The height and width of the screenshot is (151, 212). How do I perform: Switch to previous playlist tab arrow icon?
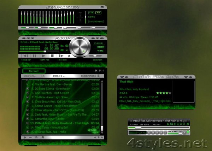pos(96,71)
